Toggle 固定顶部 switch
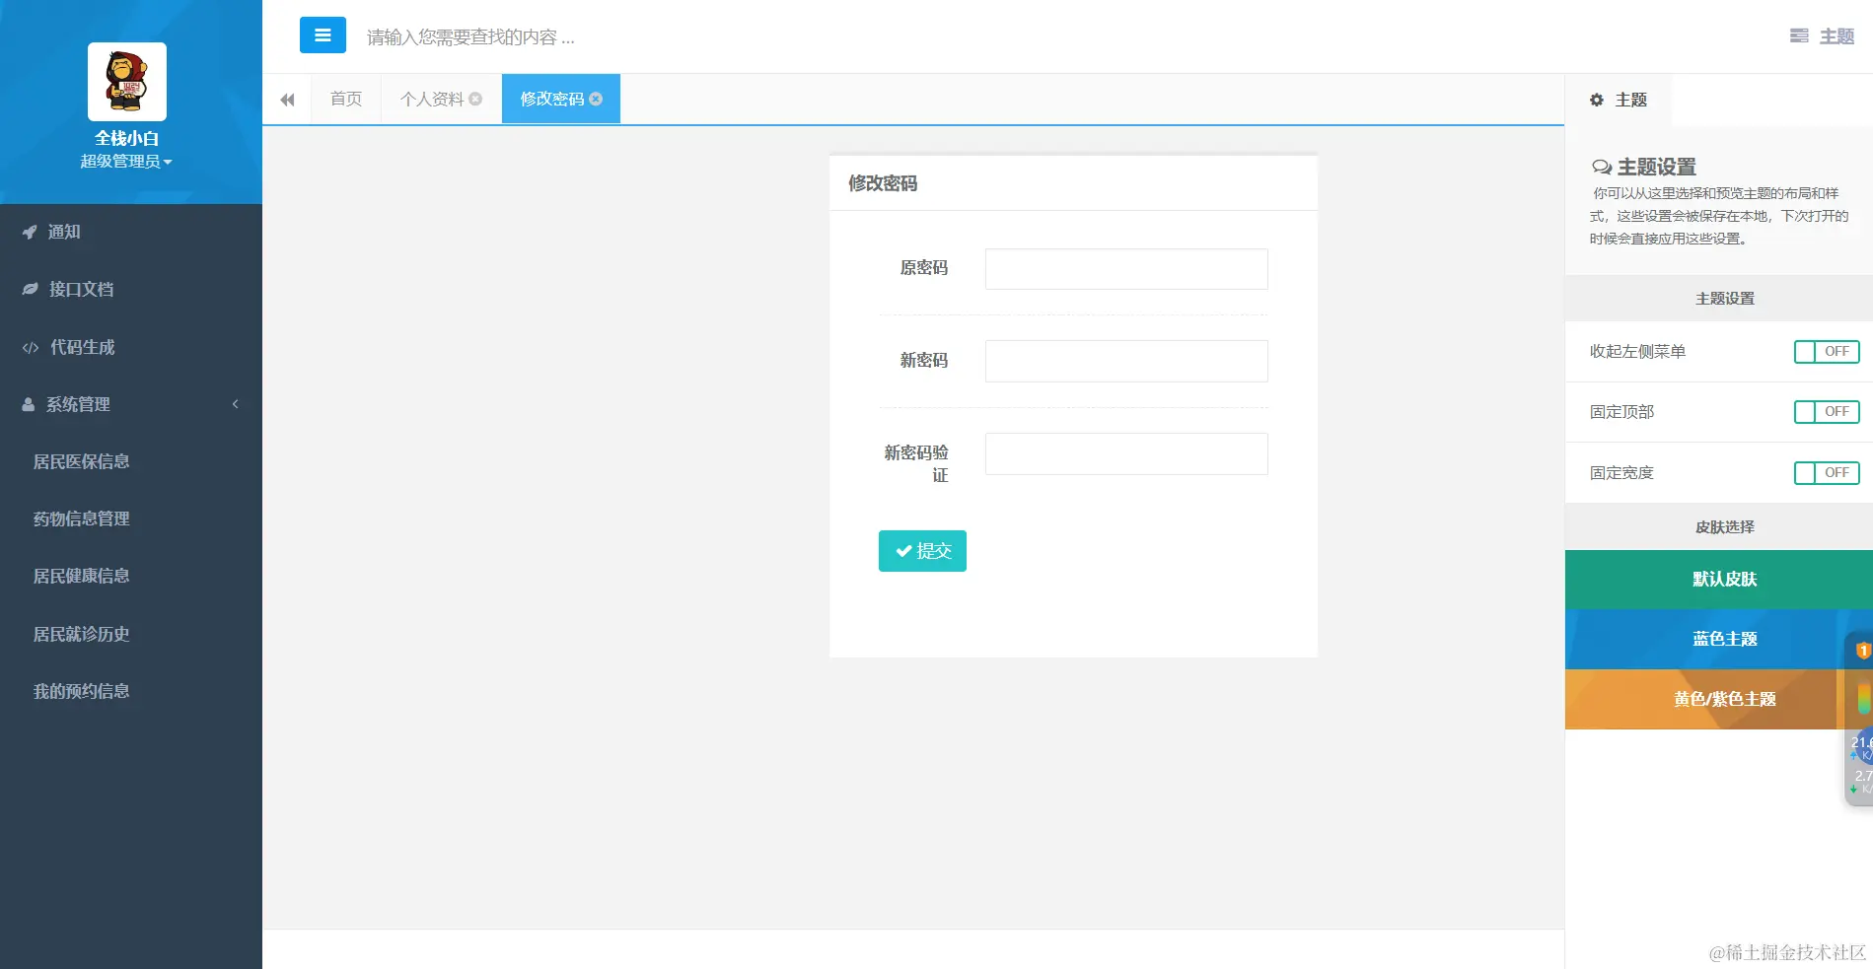 coord(1827,412)
